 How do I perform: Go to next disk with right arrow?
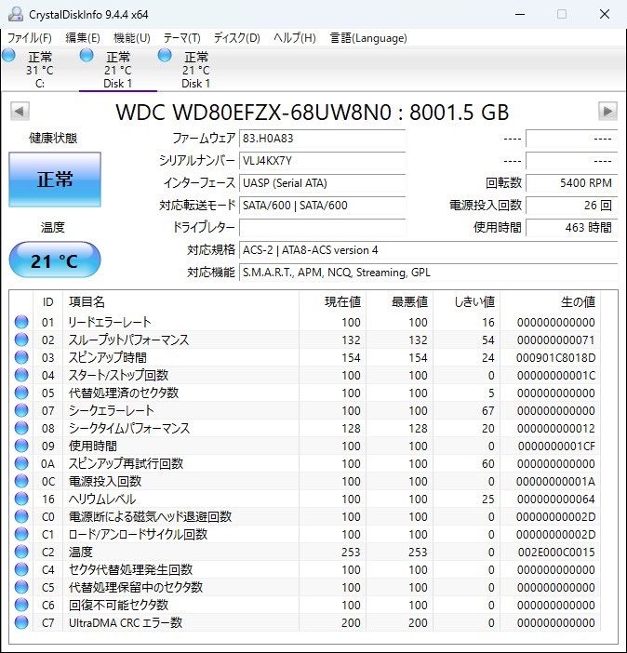tap(607, 112)
